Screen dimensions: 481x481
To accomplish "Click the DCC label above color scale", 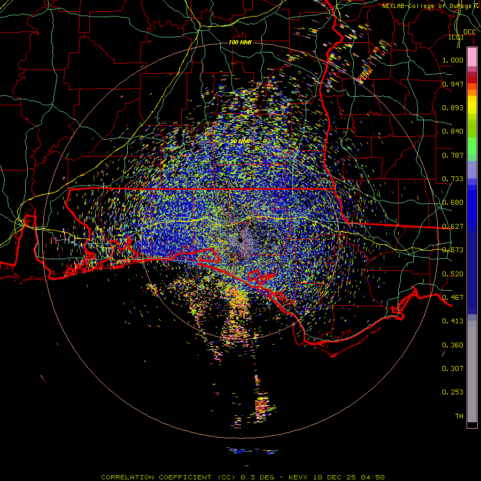I will (469, 32).
